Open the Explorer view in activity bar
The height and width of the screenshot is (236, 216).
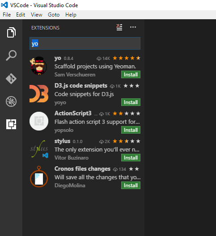click(x=11, y=32)
